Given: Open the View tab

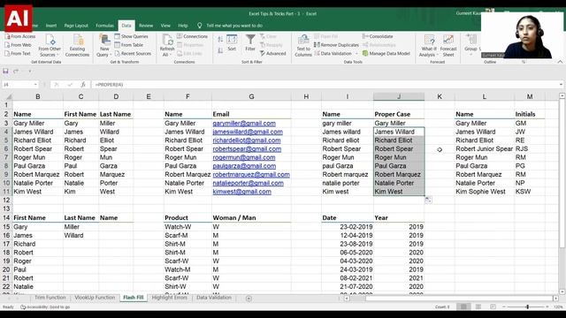Looking at the screenshot, I should (165, 26).
